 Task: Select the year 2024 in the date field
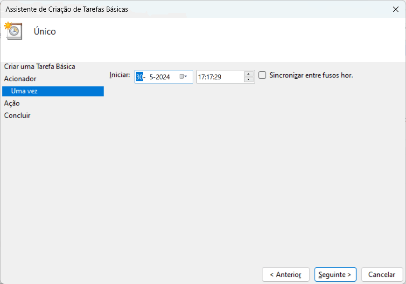click(x=162, y=77)
